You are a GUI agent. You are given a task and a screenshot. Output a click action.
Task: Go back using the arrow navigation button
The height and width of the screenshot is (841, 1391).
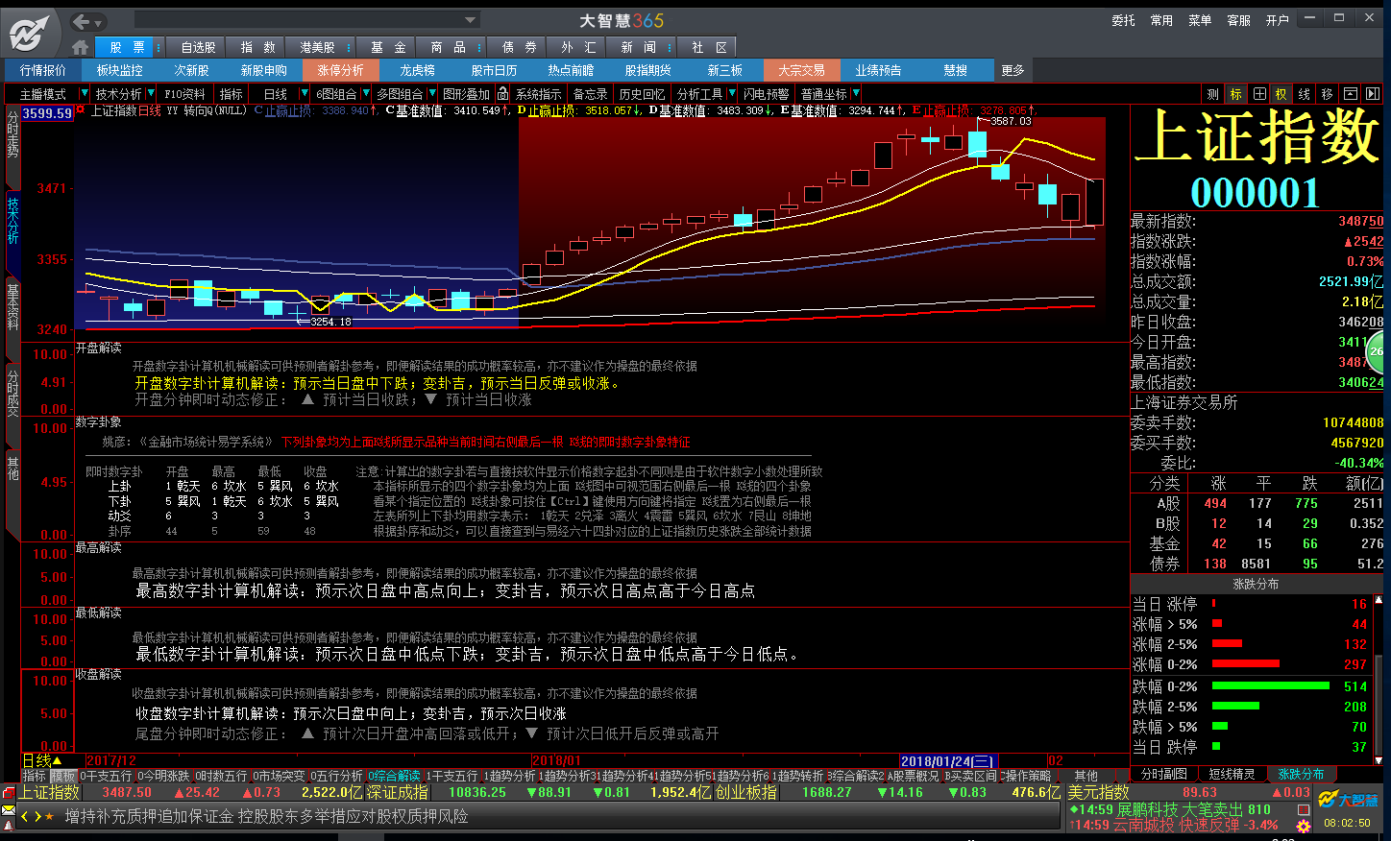(x=82, y=21)
